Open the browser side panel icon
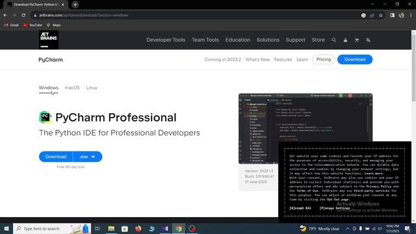 point(392,16)
